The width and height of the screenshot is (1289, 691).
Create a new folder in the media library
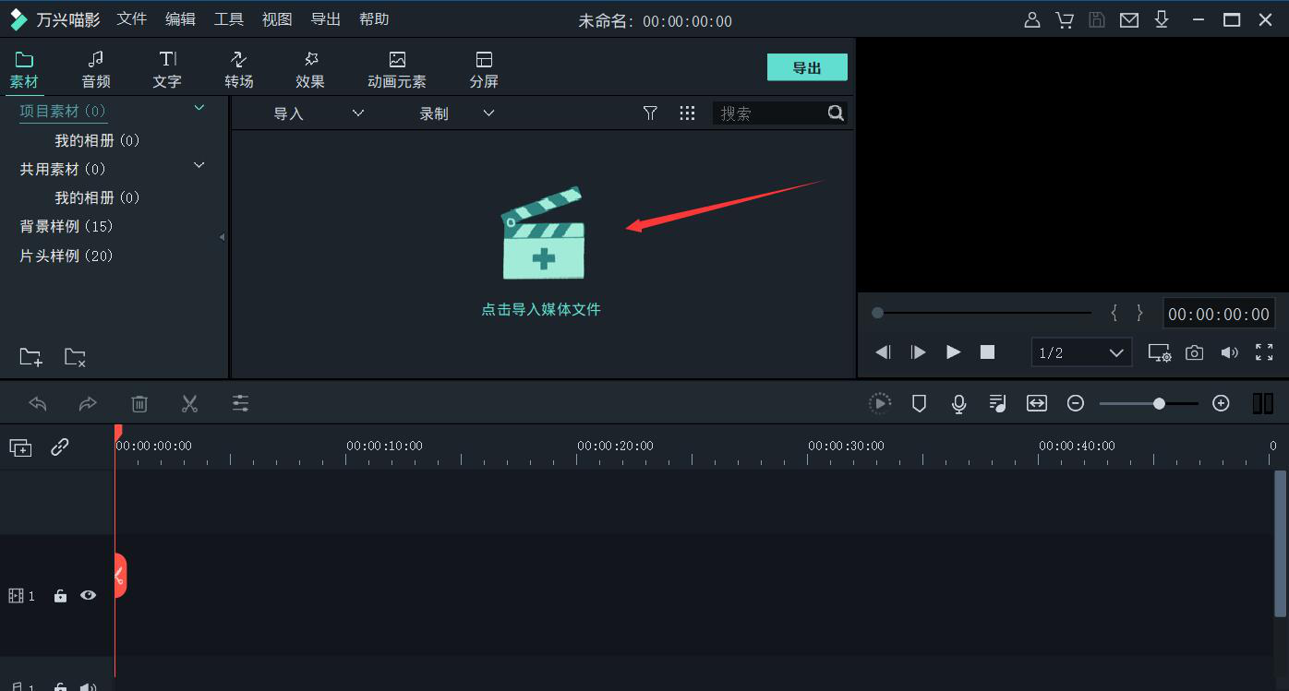coord(30,357)
